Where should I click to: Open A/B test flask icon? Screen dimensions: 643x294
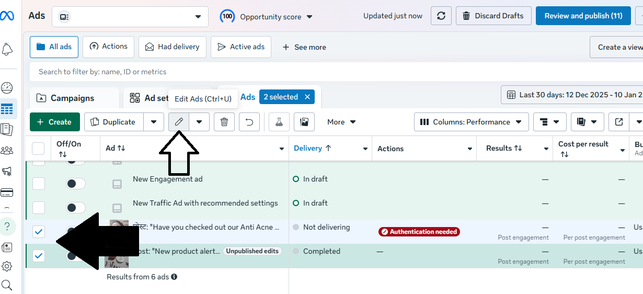click(x=279, y=122)
